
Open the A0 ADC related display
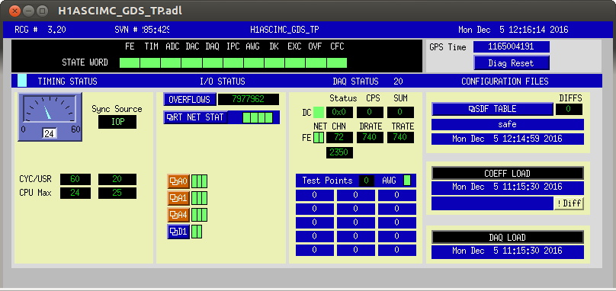(x=178, y=181)
